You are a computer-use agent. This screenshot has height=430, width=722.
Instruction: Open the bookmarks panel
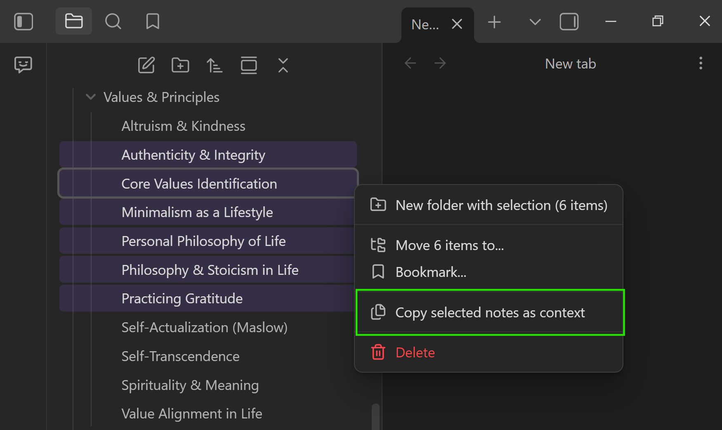pyautogui.click(x=153, y=21)
